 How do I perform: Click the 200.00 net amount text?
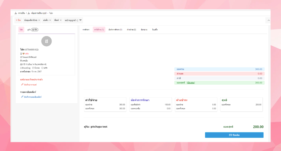[x=258, y=127]
